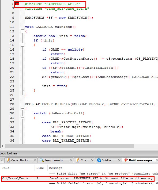Image resolution: width=158 pixels, height=190 pixels.
Task: Close the Search results tab
Action: pyautogui.click(x=71, y=160)
